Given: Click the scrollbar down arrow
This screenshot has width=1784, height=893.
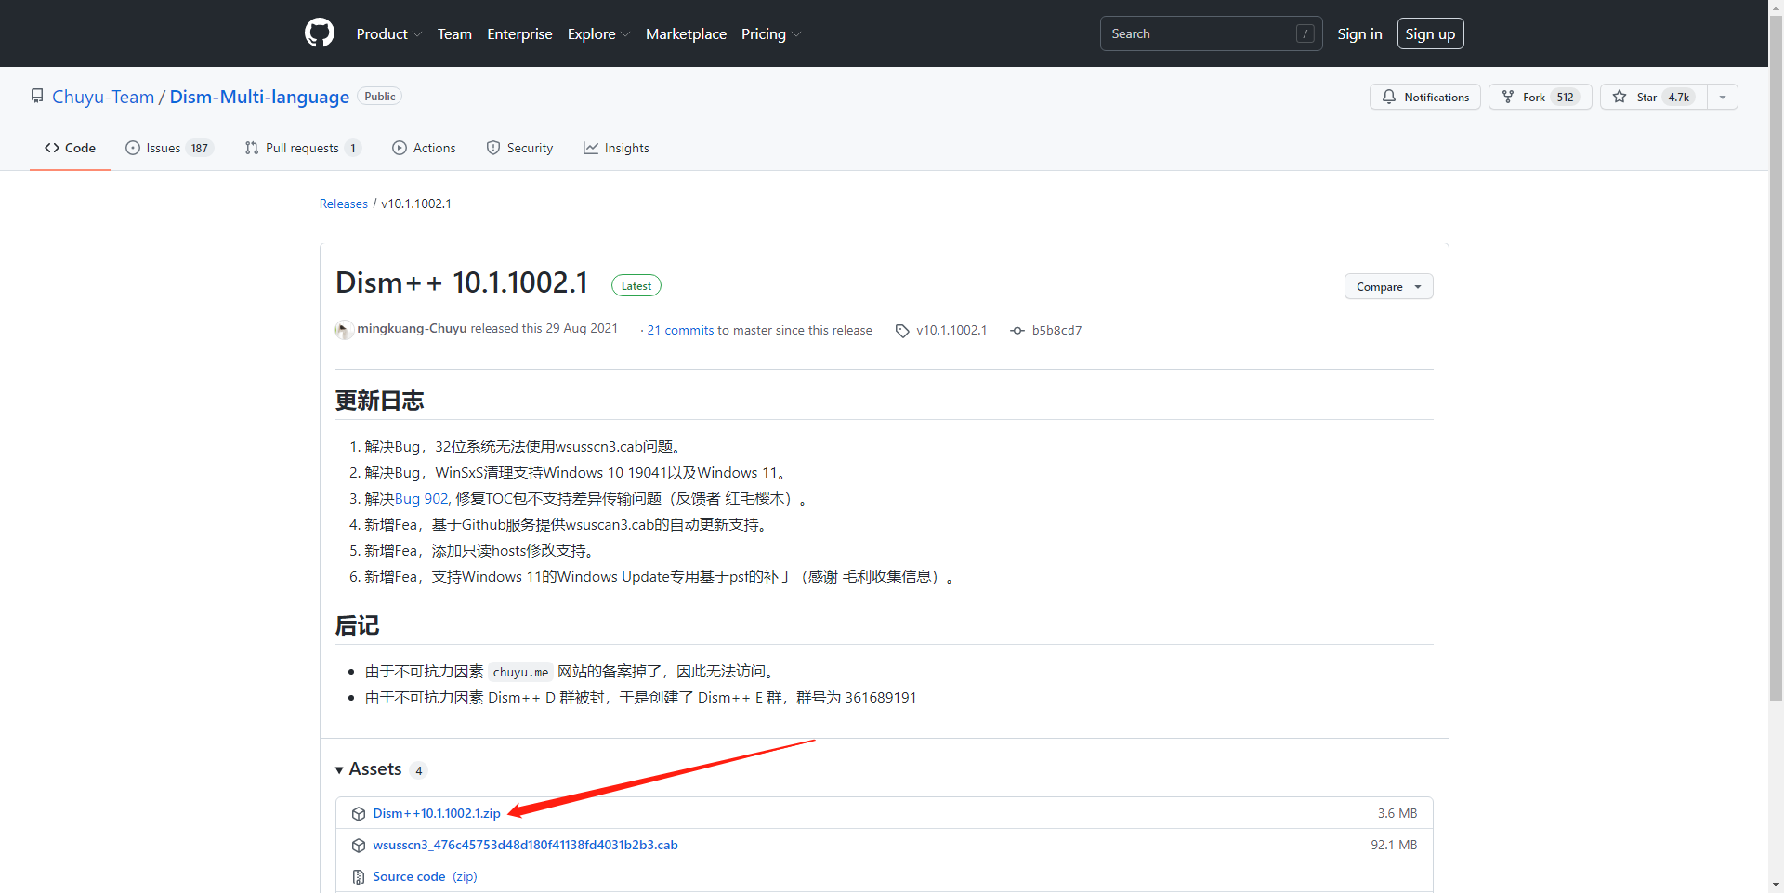Looking at the screenshot, I should (x=1776, y=886).
